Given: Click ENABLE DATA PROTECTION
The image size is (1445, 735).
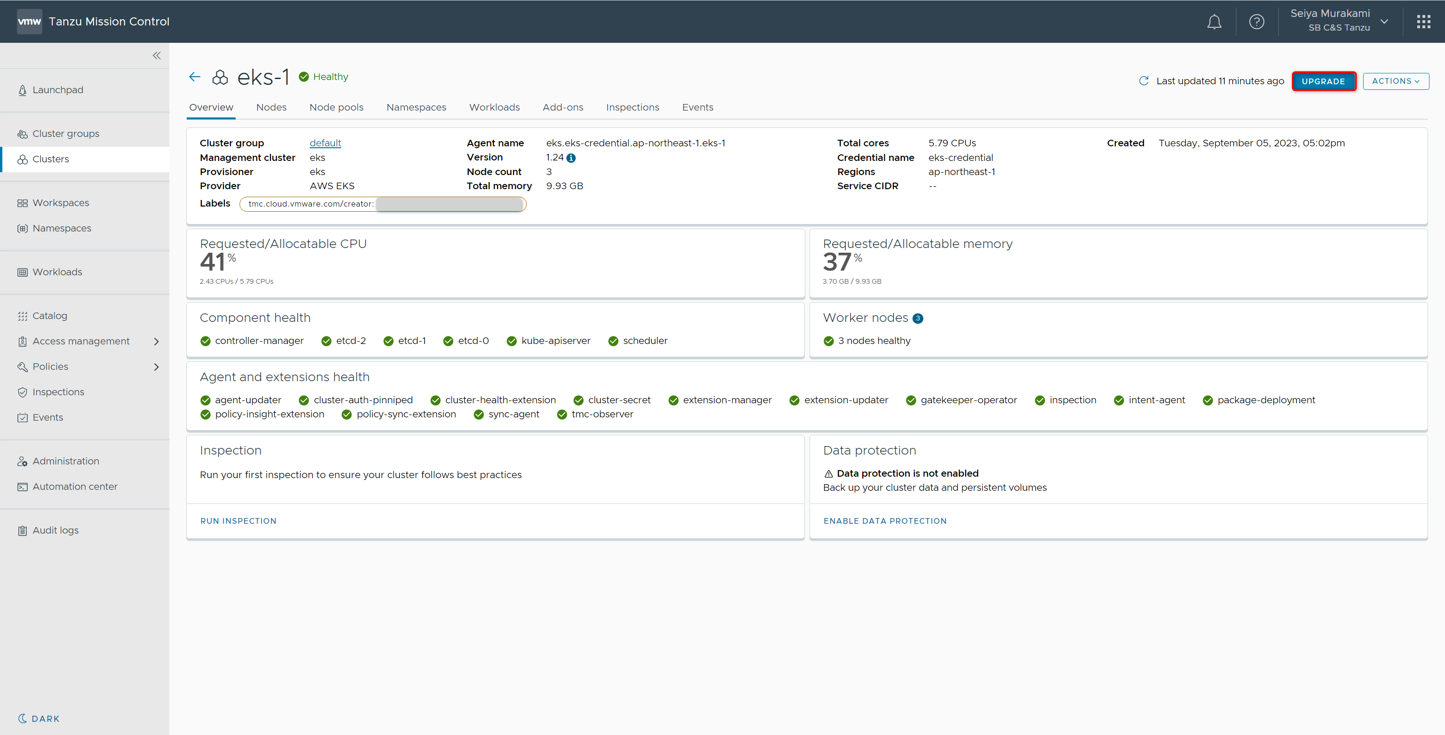Looking at the screenshot, I should [885, 521].
